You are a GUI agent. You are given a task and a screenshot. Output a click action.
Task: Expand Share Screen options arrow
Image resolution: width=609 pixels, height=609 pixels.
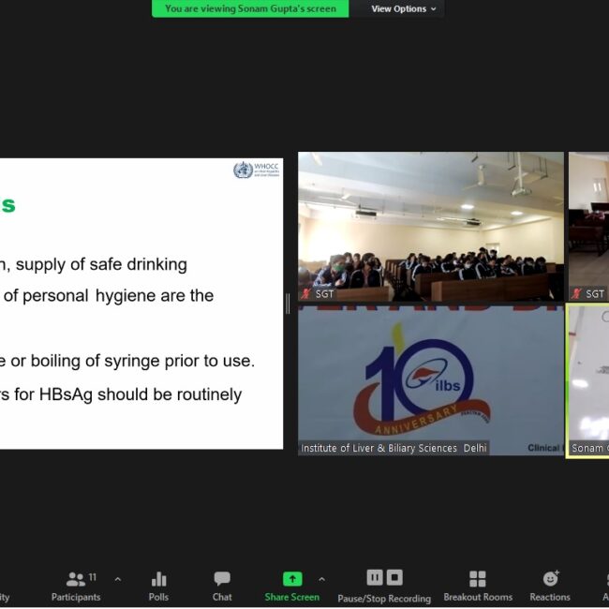tap(322, 579)
